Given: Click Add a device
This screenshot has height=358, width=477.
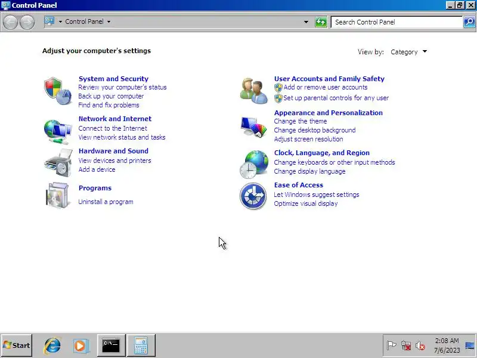Looking at the screenshot, I should pyautogui.click(x=97, y=169).
